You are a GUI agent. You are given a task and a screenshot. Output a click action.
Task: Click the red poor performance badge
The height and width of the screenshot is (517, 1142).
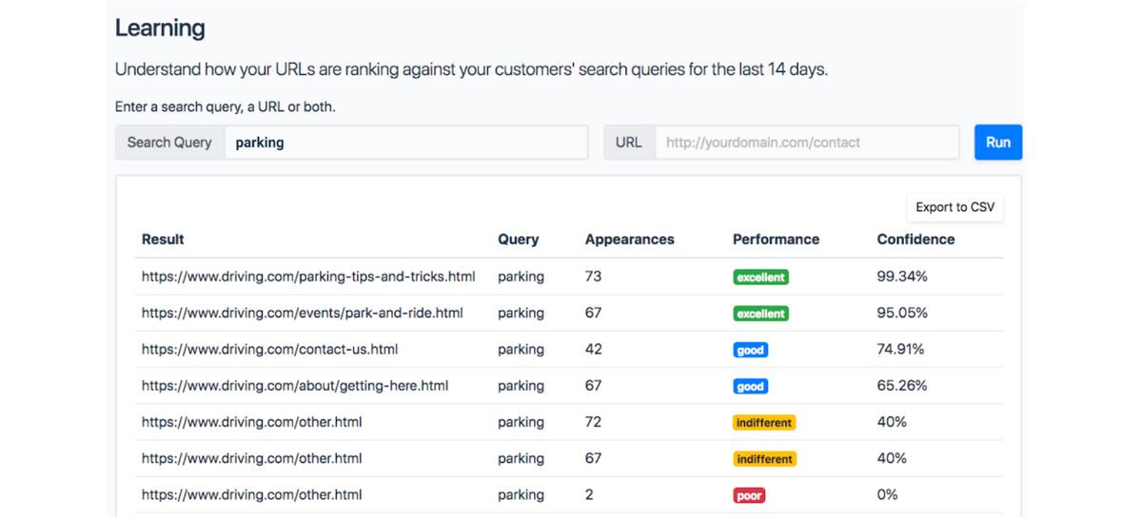pos(749,496)
